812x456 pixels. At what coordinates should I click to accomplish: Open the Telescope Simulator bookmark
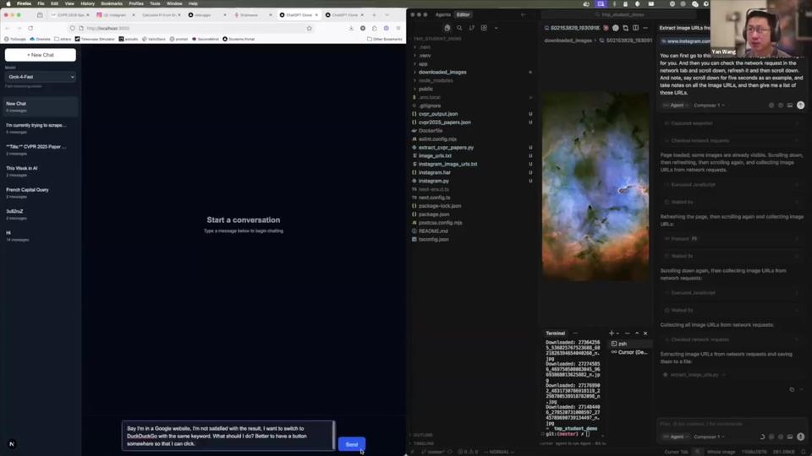click(x=95, y=39)
